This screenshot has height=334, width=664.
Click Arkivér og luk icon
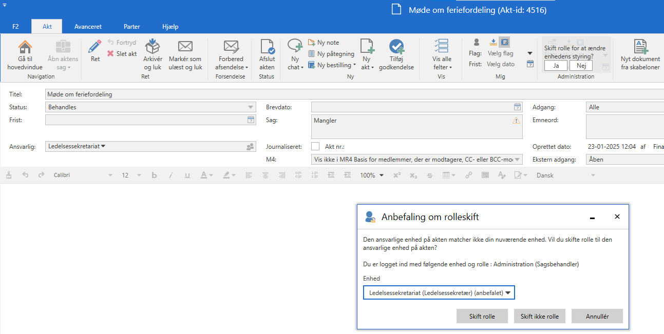coord(153,47)
